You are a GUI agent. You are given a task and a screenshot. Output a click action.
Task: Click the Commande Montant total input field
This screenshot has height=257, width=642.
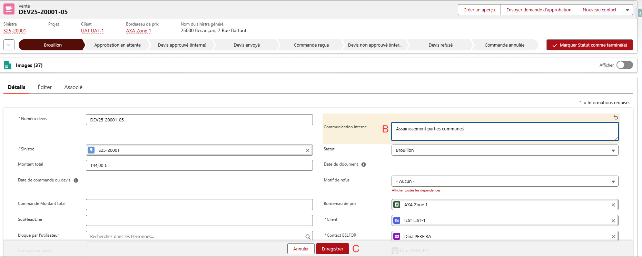click(x=199, y=205)
